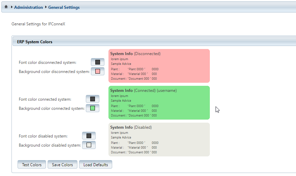The image size is (296, 176).
Task: Open background color picker for connected system
Action: (93, 108)
